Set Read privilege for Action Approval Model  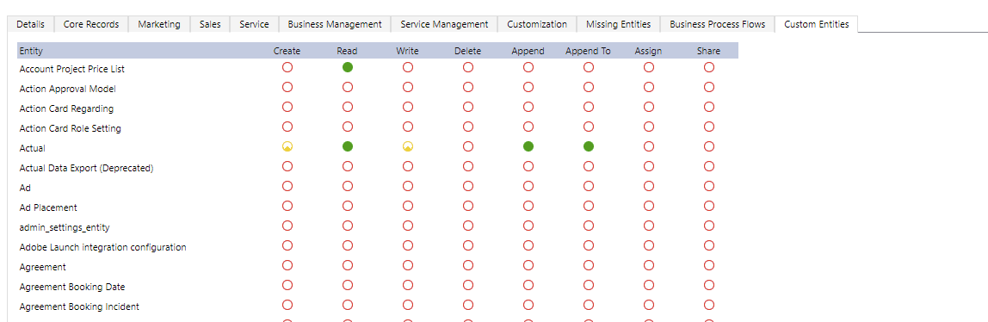347,87
